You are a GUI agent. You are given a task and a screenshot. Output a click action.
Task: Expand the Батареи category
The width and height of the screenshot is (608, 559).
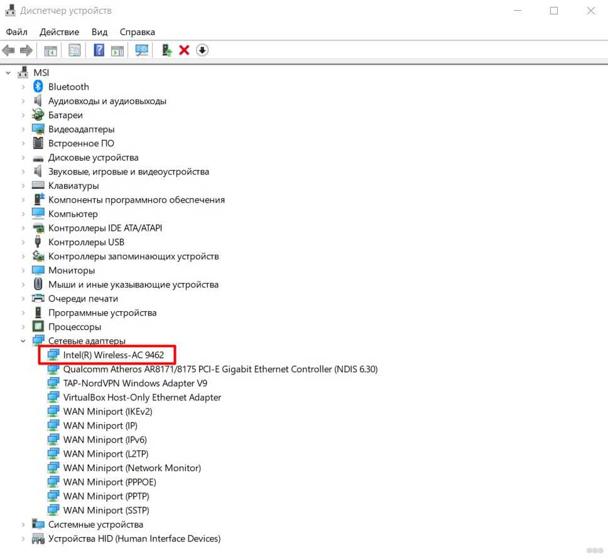[23, 115]
